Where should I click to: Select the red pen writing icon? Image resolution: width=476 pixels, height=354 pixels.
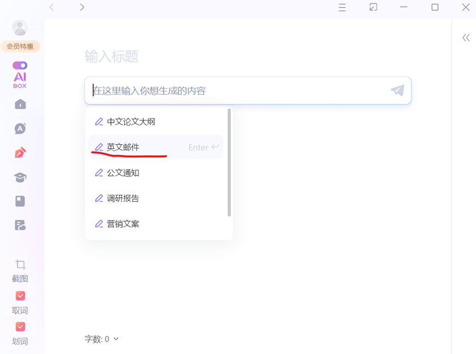[20, 153]
